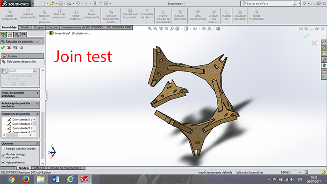Viewport: 327px width, 184px height.
Task: Open Geometría de referencia tool
Action: (147, 14)
